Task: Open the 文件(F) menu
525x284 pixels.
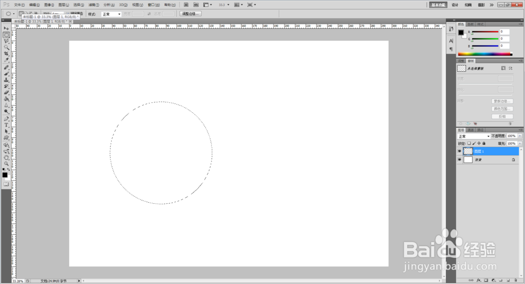Action: pos(19,5)
